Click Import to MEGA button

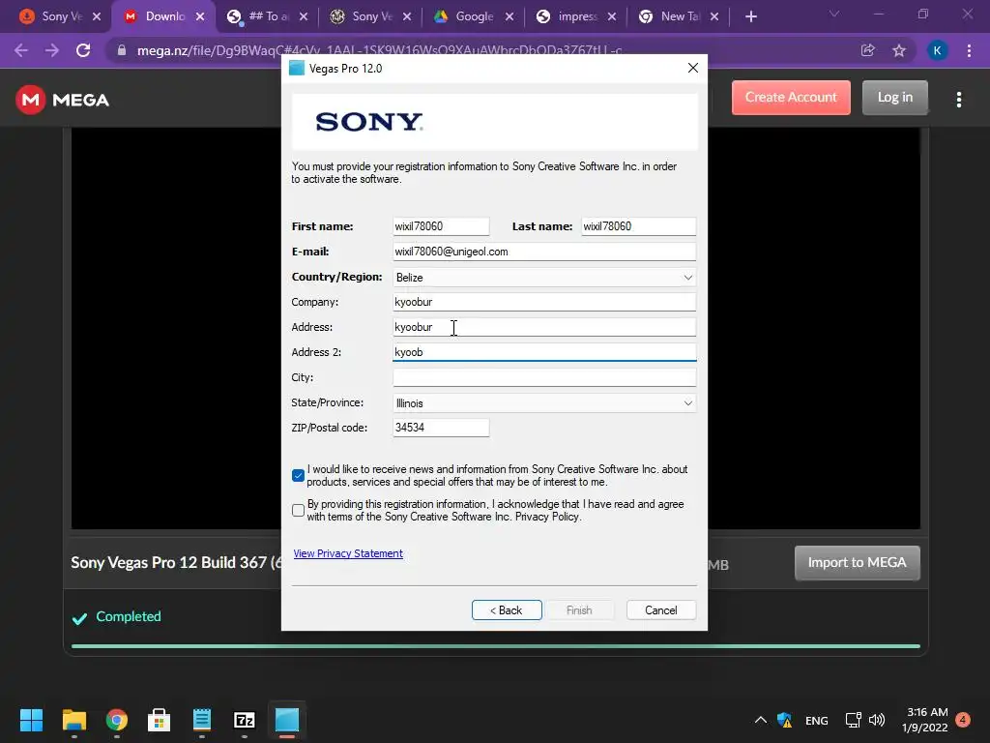click(857, 562)
